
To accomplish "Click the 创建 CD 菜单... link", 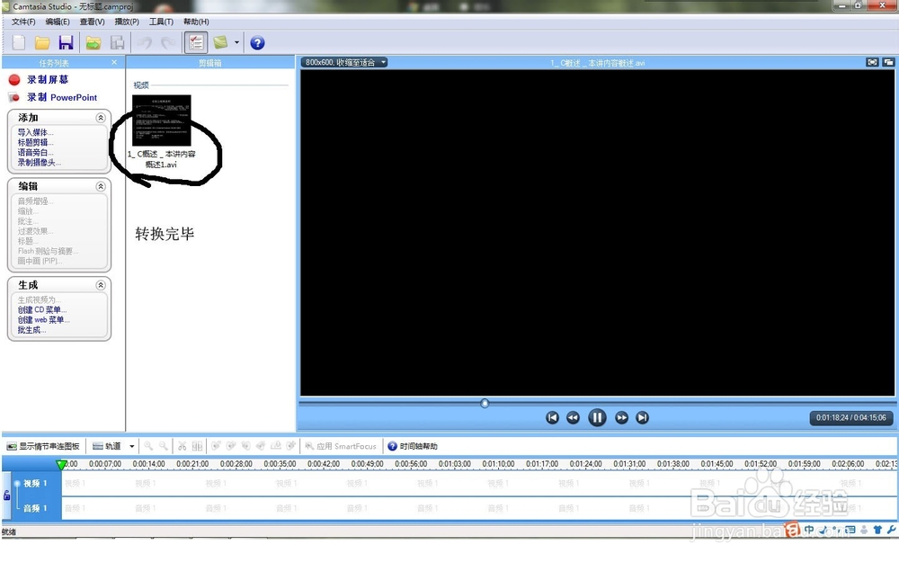I will 42,309.
